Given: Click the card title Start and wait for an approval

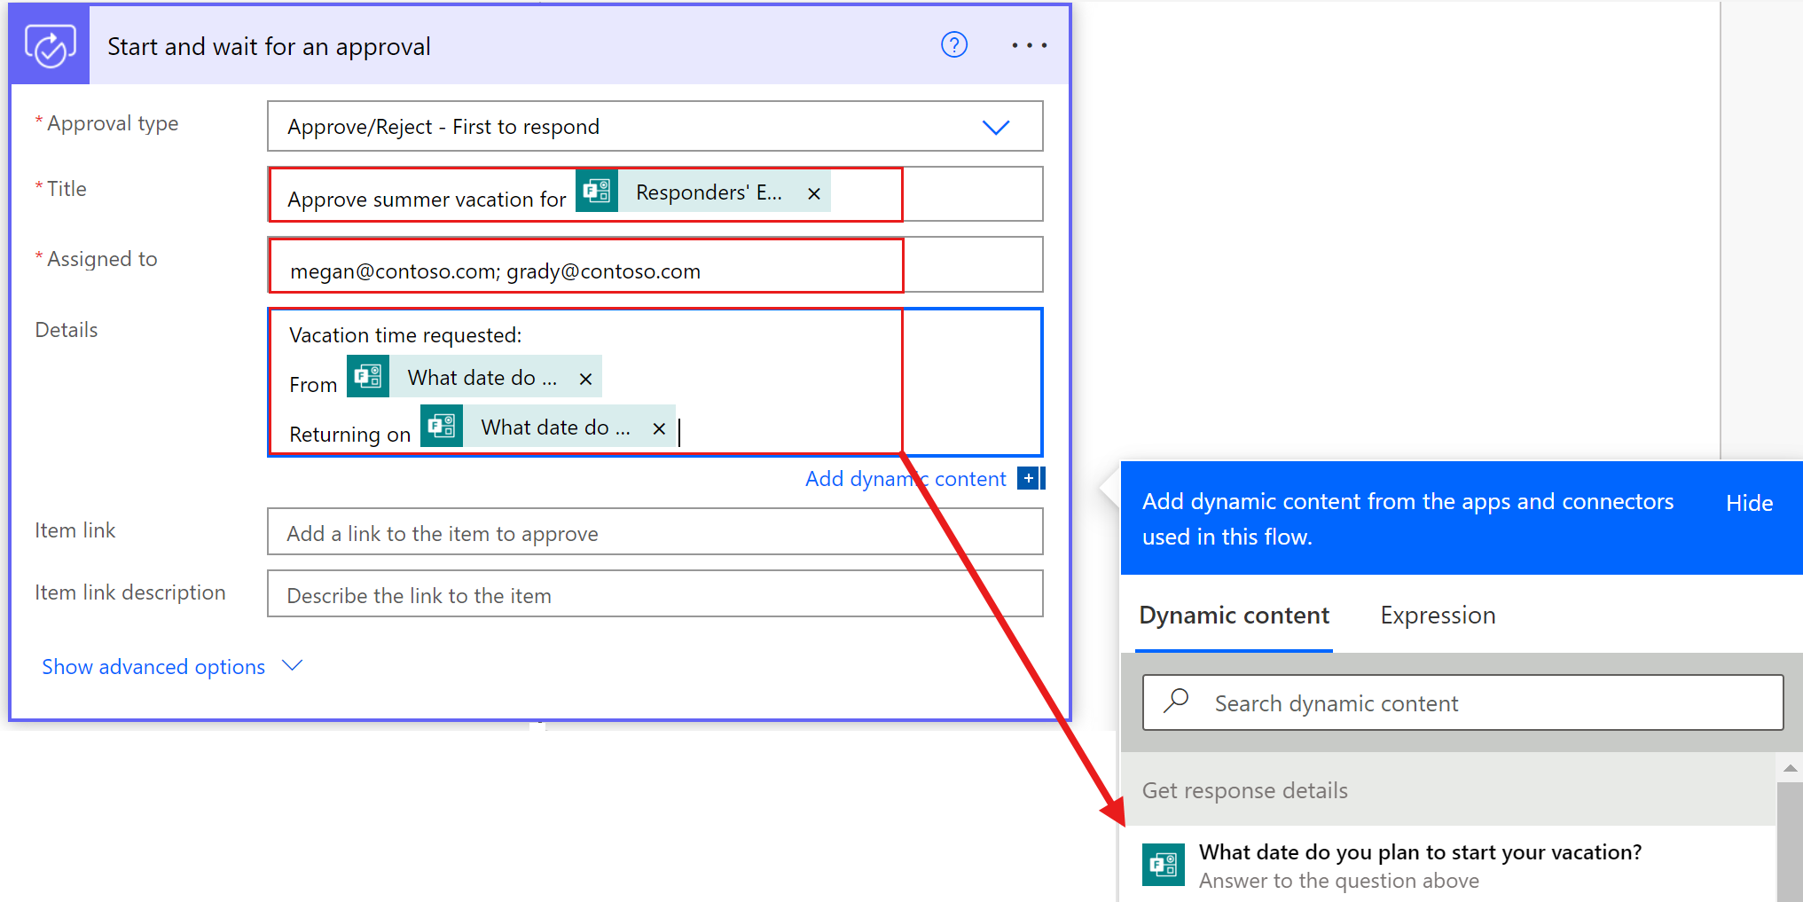Looking at the screenshot, I should [x=269, y=46].
